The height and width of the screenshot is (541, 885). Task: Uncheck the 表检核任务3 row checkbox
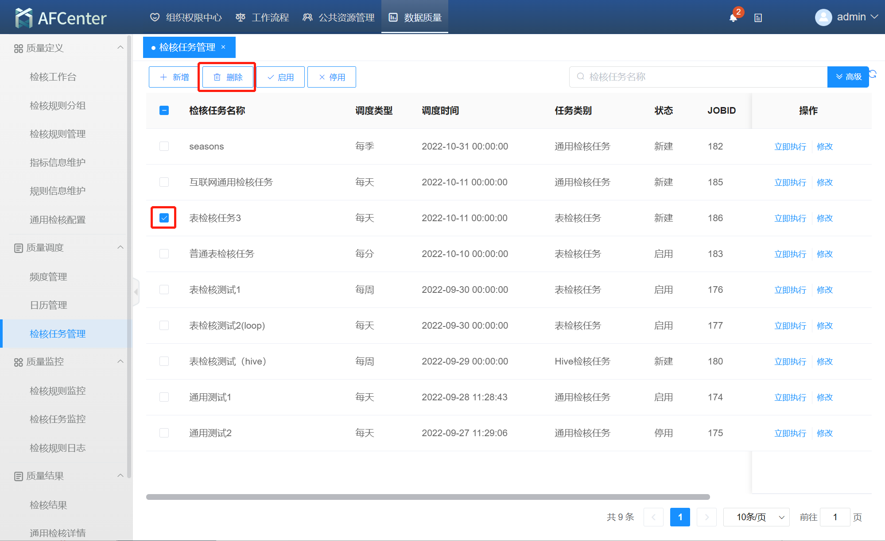[164, 218]
